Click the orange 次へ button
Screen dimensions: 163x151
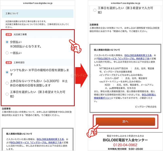pyautogui.click(x=125, y=122)
